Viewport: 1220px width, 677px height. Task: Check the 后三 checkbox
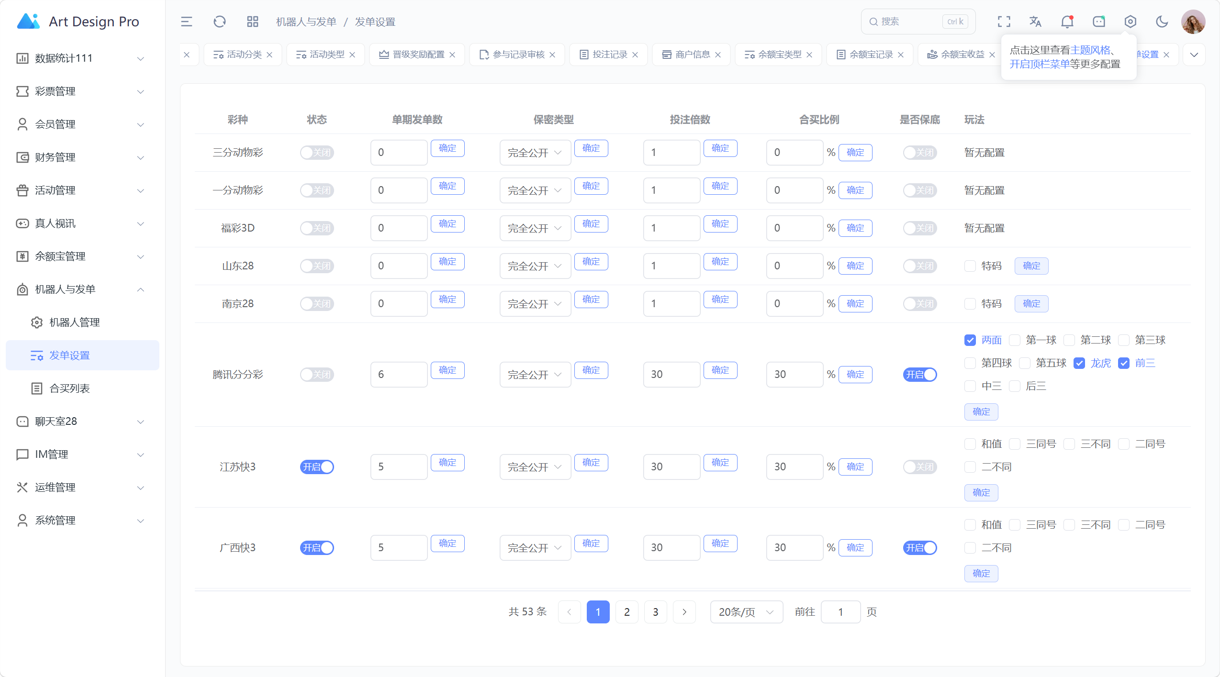pos(1015,386)
